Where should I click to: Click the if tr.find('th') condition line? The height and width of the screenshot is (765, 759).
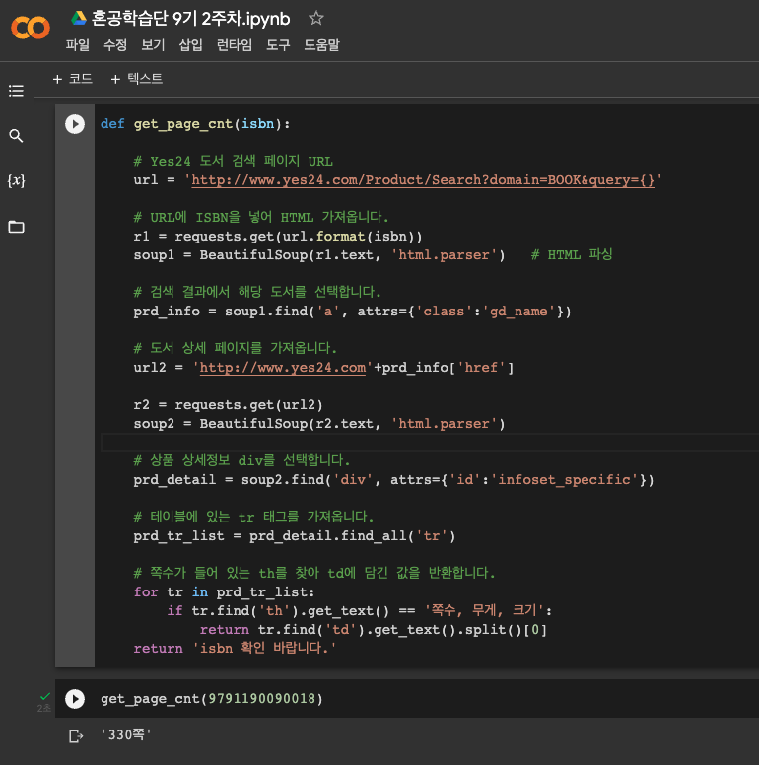pyautogui.click(x=359, y=611)
